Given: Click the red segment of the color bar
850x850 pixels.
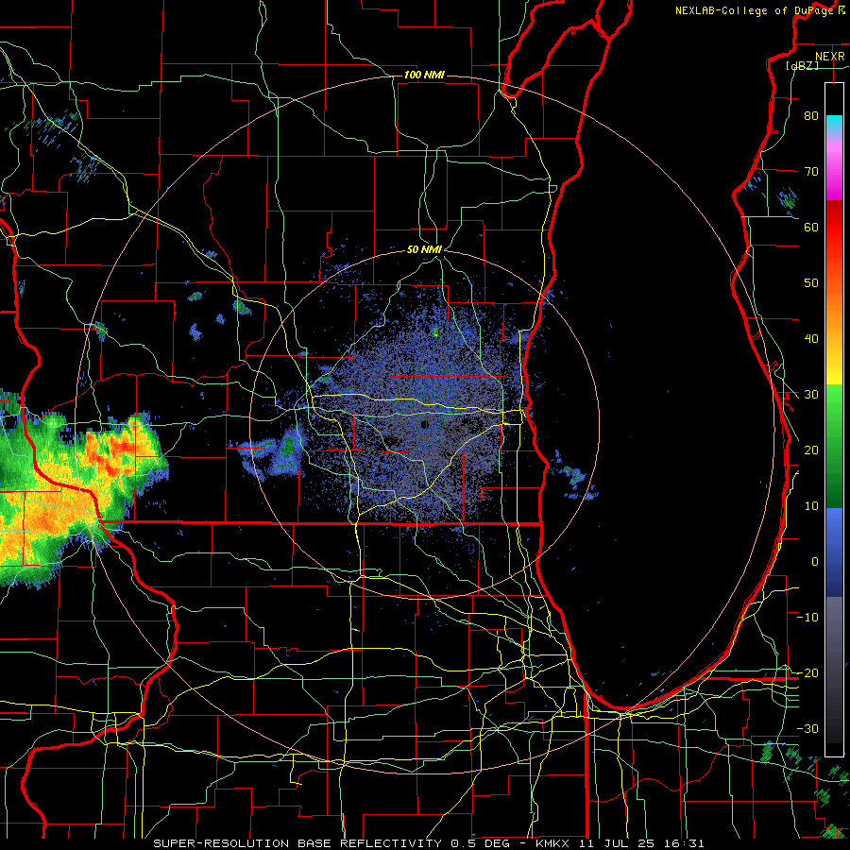Looking at the screenshot, I should 834,229.
